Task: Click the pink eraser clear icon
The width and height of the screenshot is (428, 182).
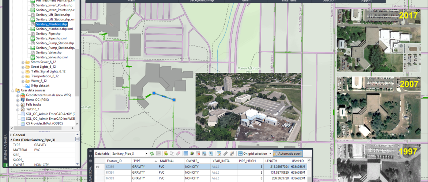Action: point(178,154)
